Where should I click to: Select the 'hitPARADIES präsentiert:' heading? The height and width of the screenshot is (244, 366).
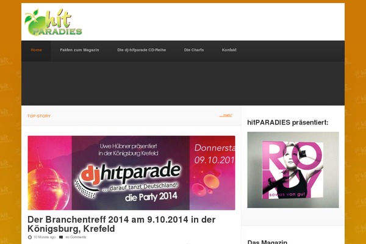click(x=287, y=123)
